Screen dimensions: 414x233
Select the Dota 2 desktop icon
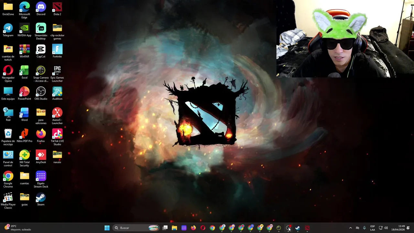57,9
